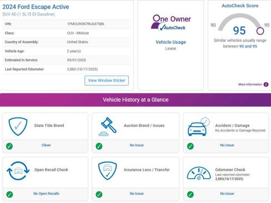Open No Issue link under Auction Brand
271x203 pixels.
(x=137, y=145)
